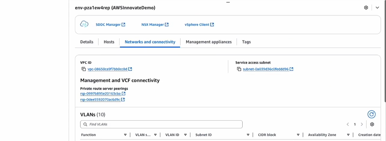Open rsp-0997b895e20163cba peering link

[x=101, y=94]
